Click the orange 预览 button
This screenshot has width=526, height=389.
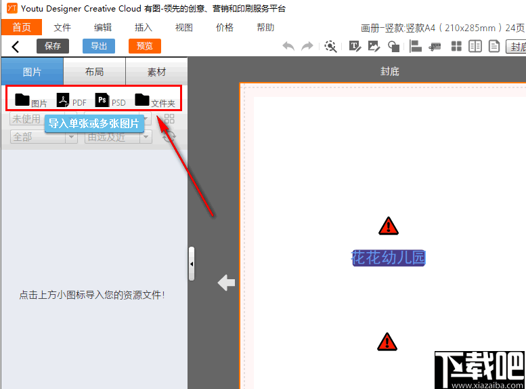[x=145, y=46]
